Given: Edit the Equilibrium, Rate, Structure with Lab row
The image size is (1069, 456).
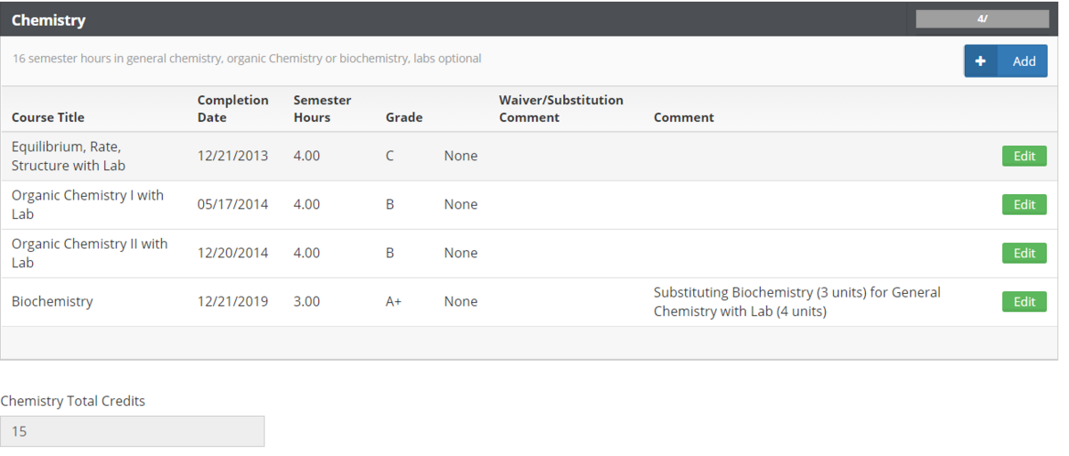Looking at the screenshot, I should [1024, 156].
